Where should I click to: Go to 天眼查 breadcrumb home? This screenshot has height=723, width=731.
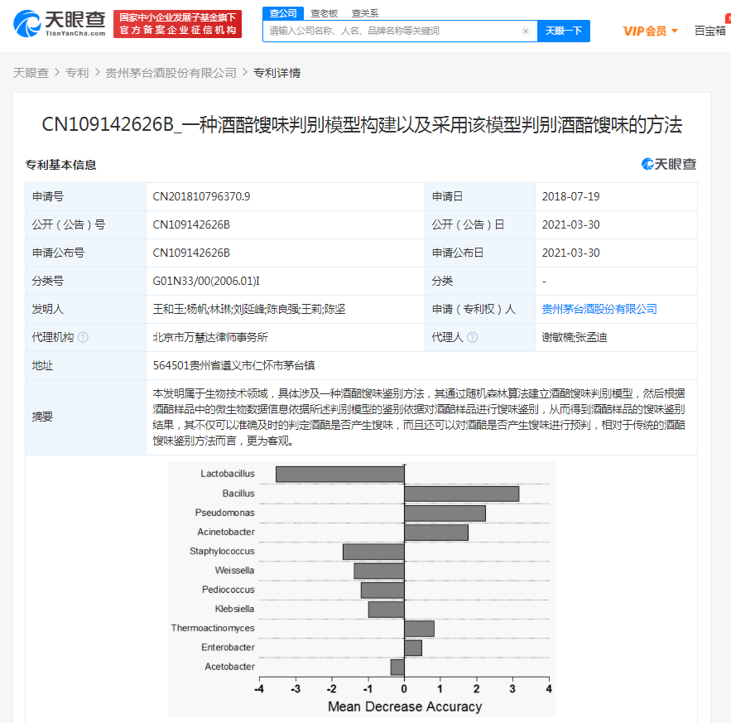click(x=31, y=73)
